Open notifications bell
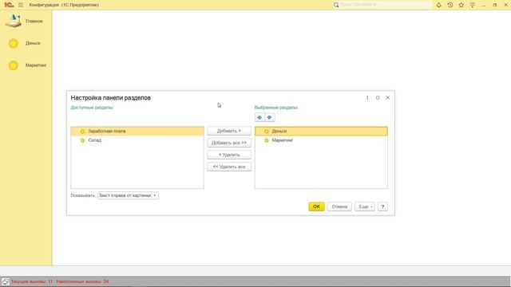 pyautogui.click(x=438, y=5)
